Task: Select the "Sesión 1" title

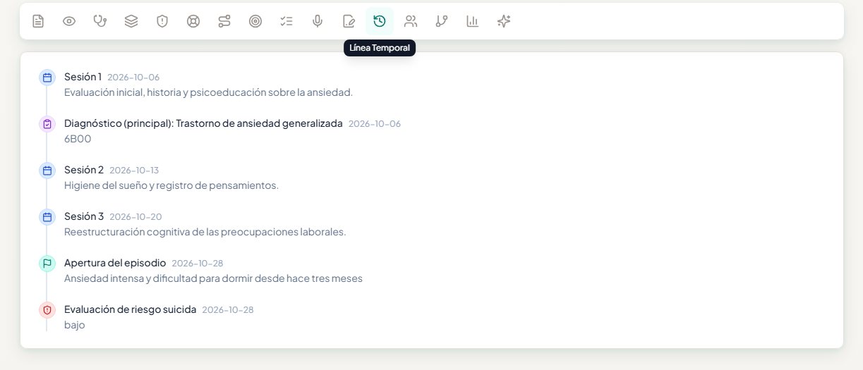Action: point(83,77)
